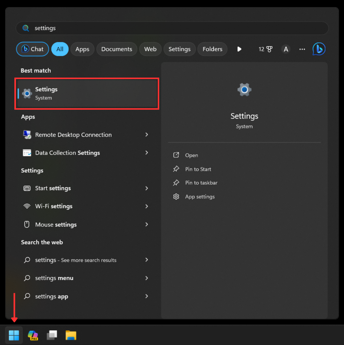344x345 pixels.
Task: Open Task View from the taskbar
Action: (x=52, y=335)
